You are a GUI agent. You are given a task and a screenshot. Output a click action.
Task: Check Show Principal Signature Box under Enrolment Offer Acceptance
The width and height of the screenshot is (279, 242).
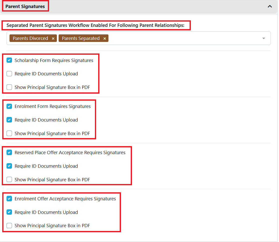(x=9, y=226)
